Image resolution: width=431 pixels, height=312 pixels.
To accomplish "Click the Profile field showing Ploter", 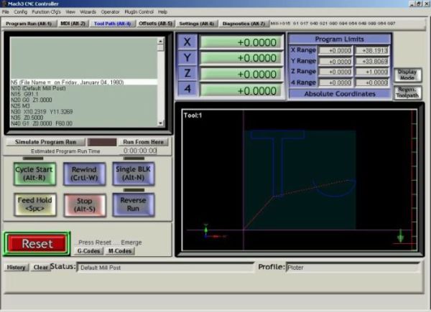I will [x=353, y=268].
